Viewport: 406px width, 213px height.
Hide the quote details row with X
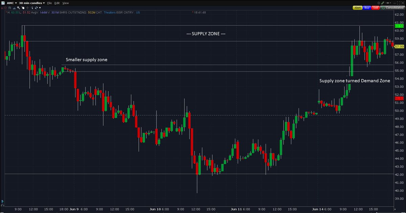6,12
